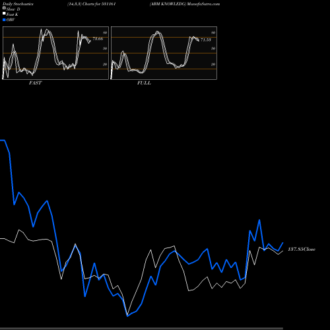Click the '137.85Close' price label
330x330 pixels.
[x=302, y=249]
